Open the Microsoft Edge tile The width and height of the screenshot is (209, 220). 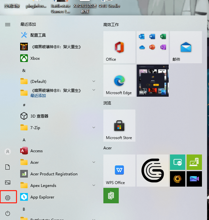[119, 80]
